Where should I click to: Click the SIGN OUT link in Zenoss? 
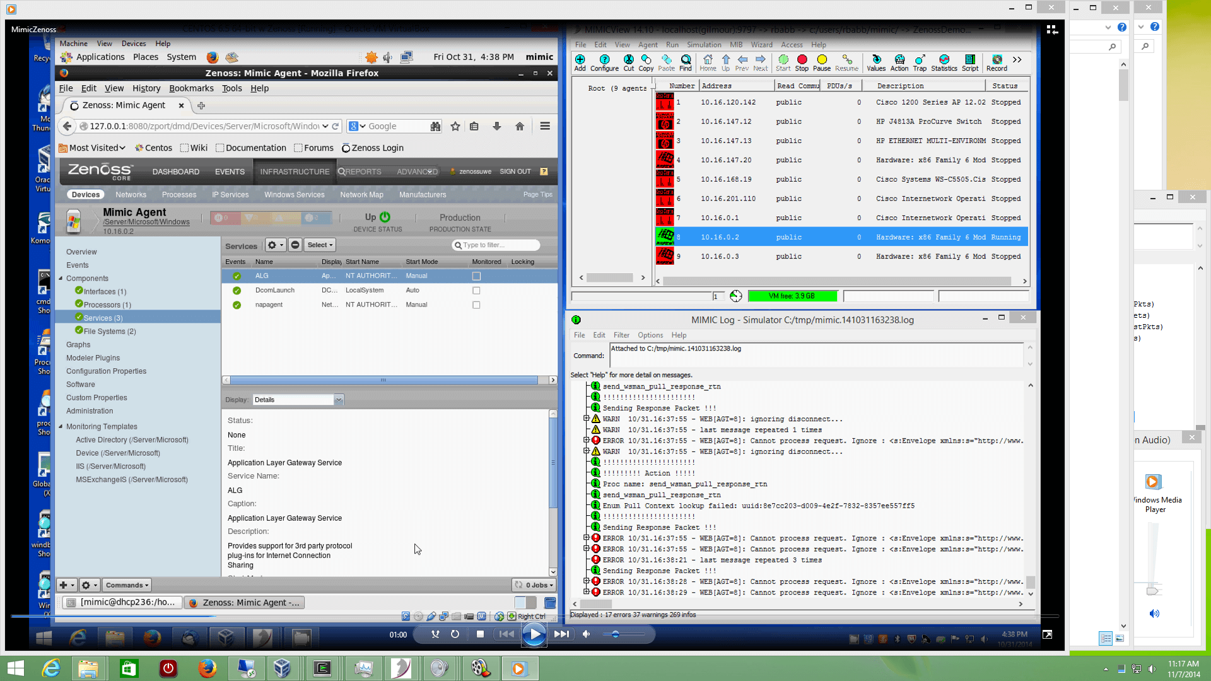[515, 172]
